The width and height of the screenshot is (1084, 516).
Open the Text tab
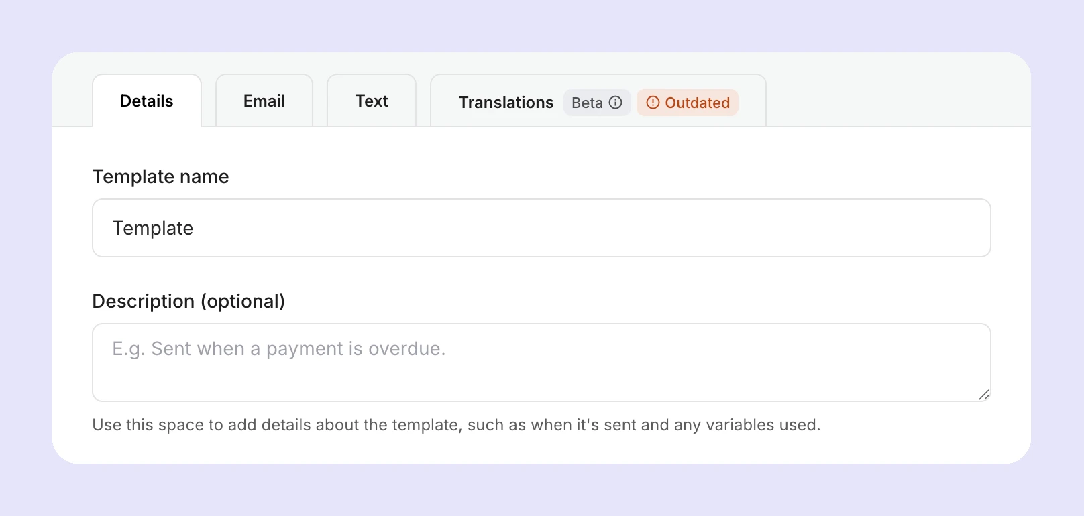point(372,101)
